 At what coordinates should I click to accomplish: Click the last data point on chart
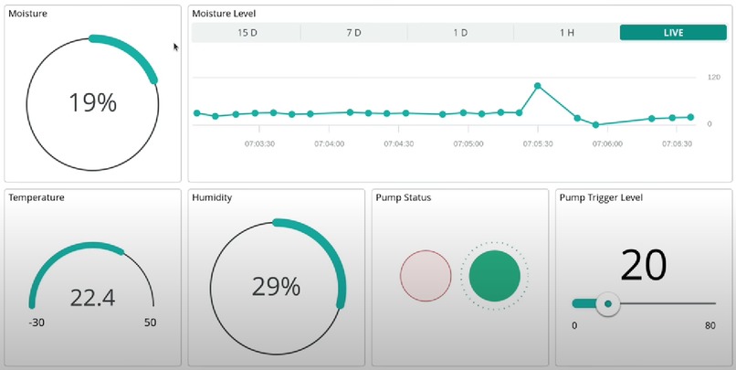point(690,117)
